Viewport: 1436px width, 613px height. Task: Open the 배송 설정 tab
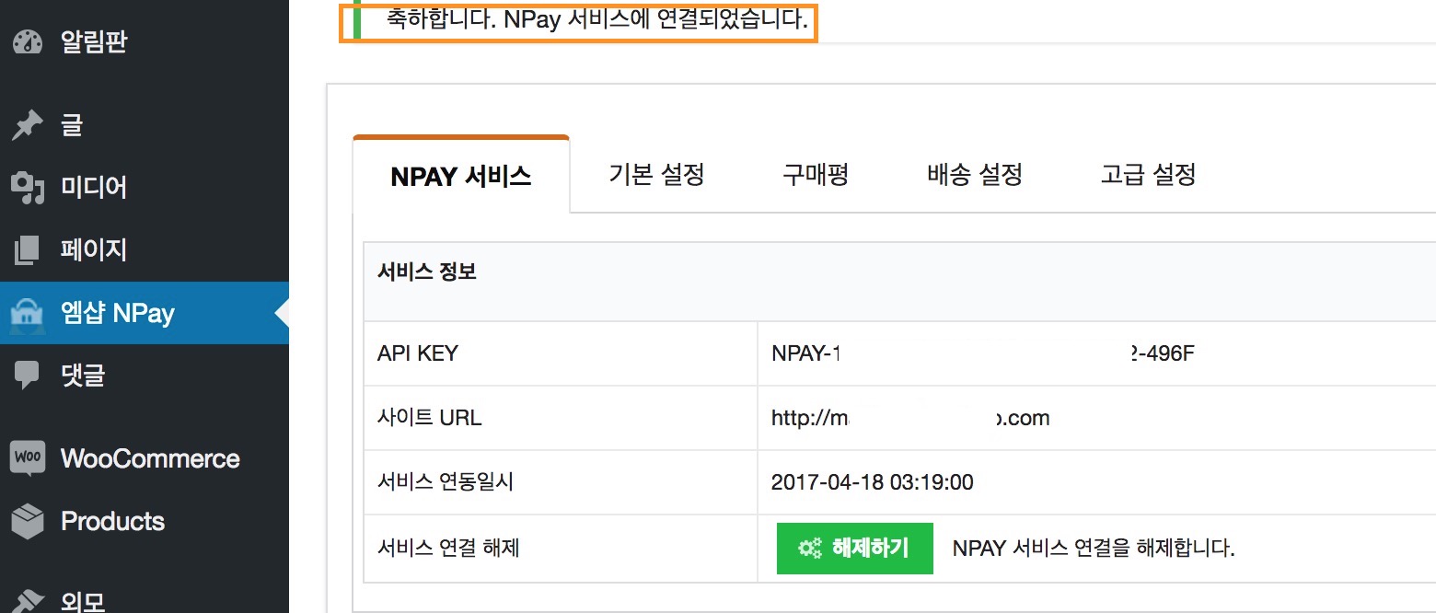point(975,175)
